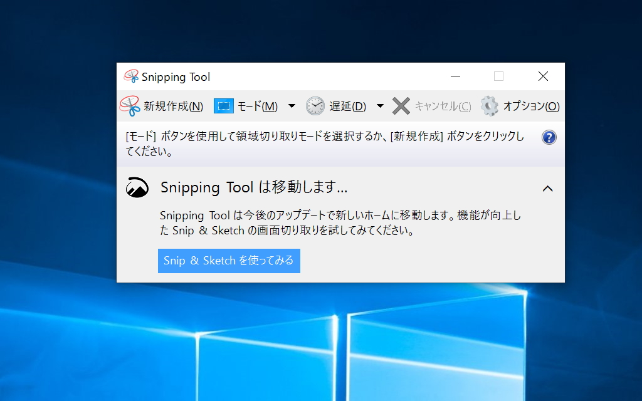Expand the Mode dropdown arrow
The width and height of the screenshot is (642, 401).
290,106
